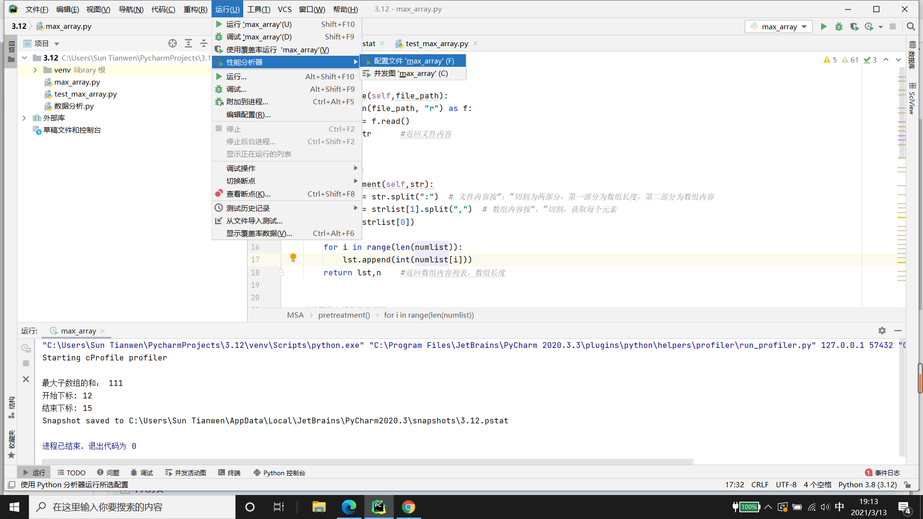The image size is (923, 519).
Task: Click Run with Coverage toolbar icon
Action: tap(854, 27)
